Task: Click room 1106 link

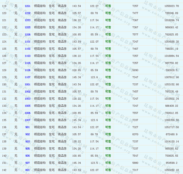Action: 27,70
